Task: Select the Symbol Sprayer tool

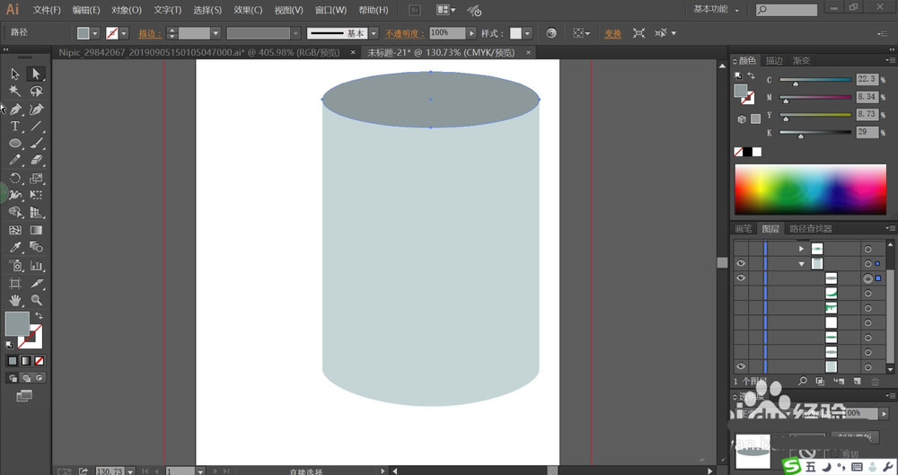Action: [x=15, y=265]
